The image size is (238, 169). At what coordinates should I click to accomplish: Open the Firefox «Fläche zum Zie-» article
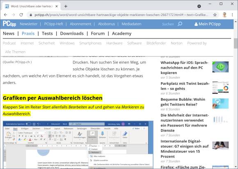[x=183, y=167]
